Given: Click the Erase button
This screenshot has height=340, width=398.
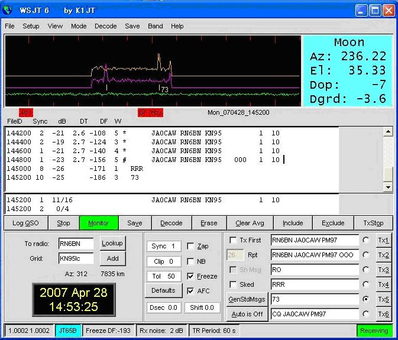Looking at the screenshot, I should tap(209, 223).
